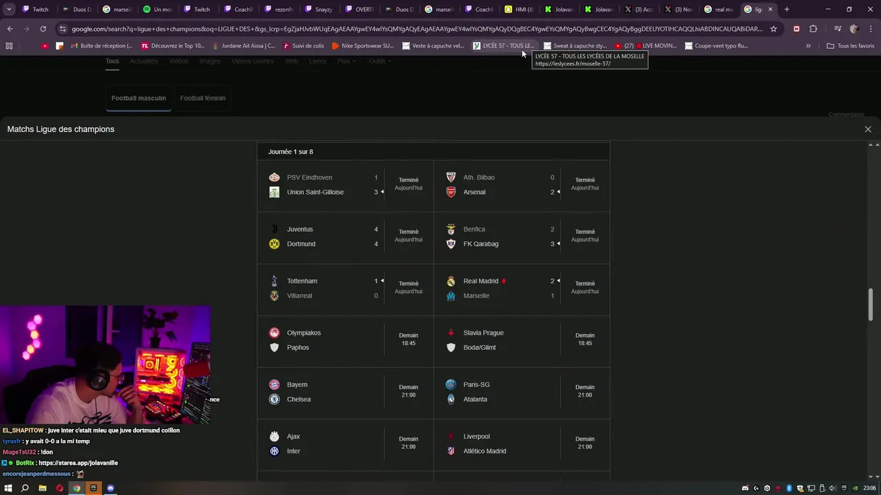Open the YouTube bookmark icon
Screen dimensions: 881x495
pos(45,46)
